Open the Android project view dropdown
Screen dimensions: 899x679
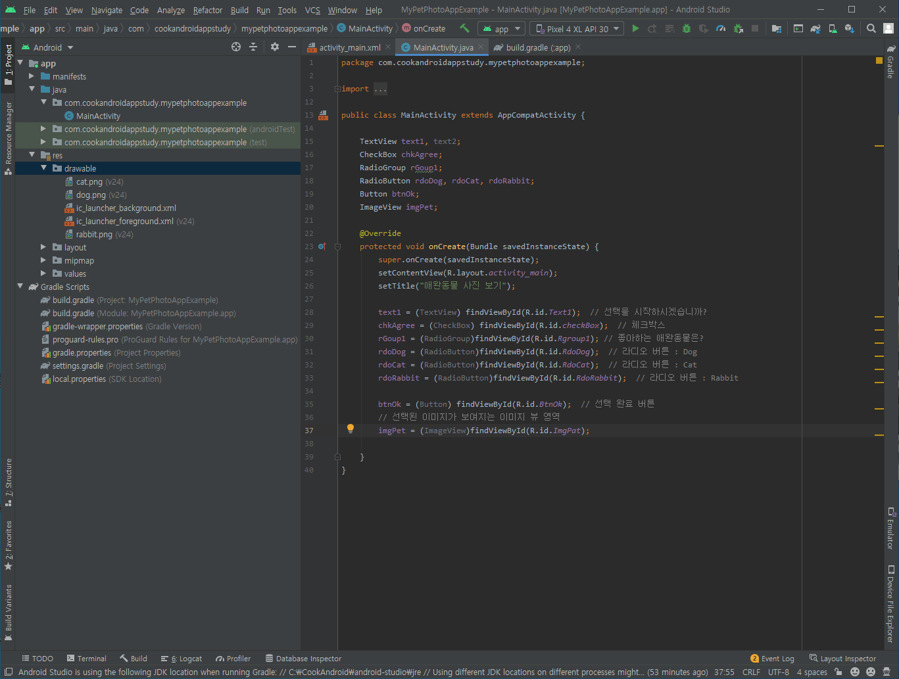(47, 47)
